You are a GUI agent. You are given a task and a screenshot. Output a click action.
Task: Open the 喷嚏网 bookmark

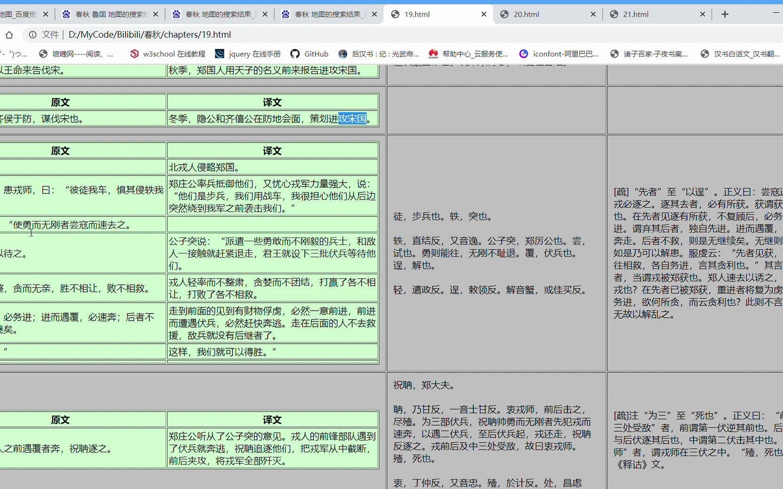(77, 54)
